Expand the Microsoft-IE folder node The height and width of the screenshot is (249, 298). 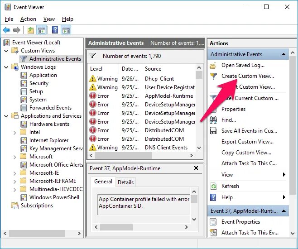coord(14,173)
